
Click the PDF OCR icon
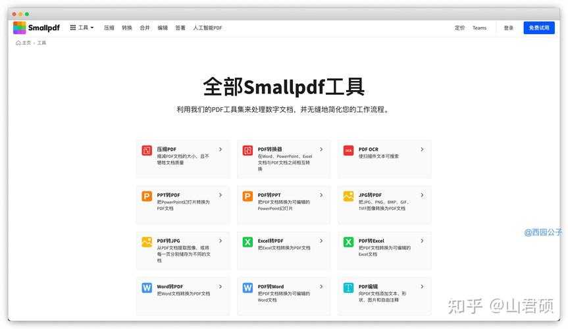pyautogui.click(x=348, y=151)
